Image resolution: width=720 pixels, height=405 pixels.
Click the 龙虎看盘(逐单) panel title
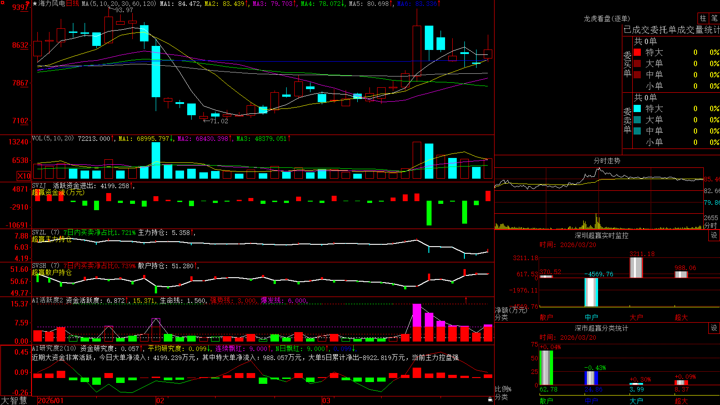[x=607, y=18]
